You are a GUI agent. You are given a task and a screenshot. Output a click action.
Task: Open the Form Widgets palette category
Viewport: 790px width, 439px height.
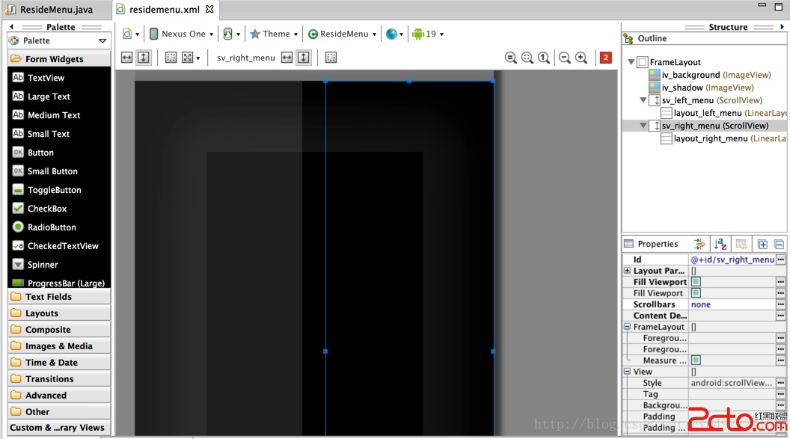tap(59, 59)
